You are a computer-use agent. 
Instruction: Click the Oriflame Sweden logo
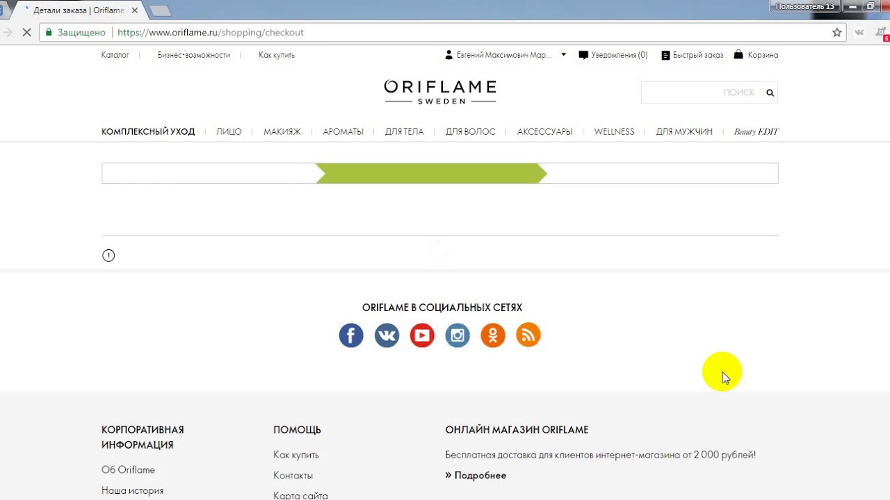coord(440,92)
